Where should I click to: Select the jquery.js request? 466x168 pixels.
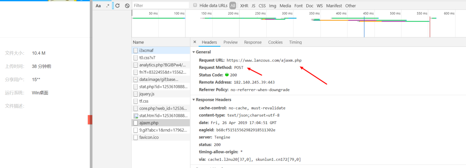(161, 94)
